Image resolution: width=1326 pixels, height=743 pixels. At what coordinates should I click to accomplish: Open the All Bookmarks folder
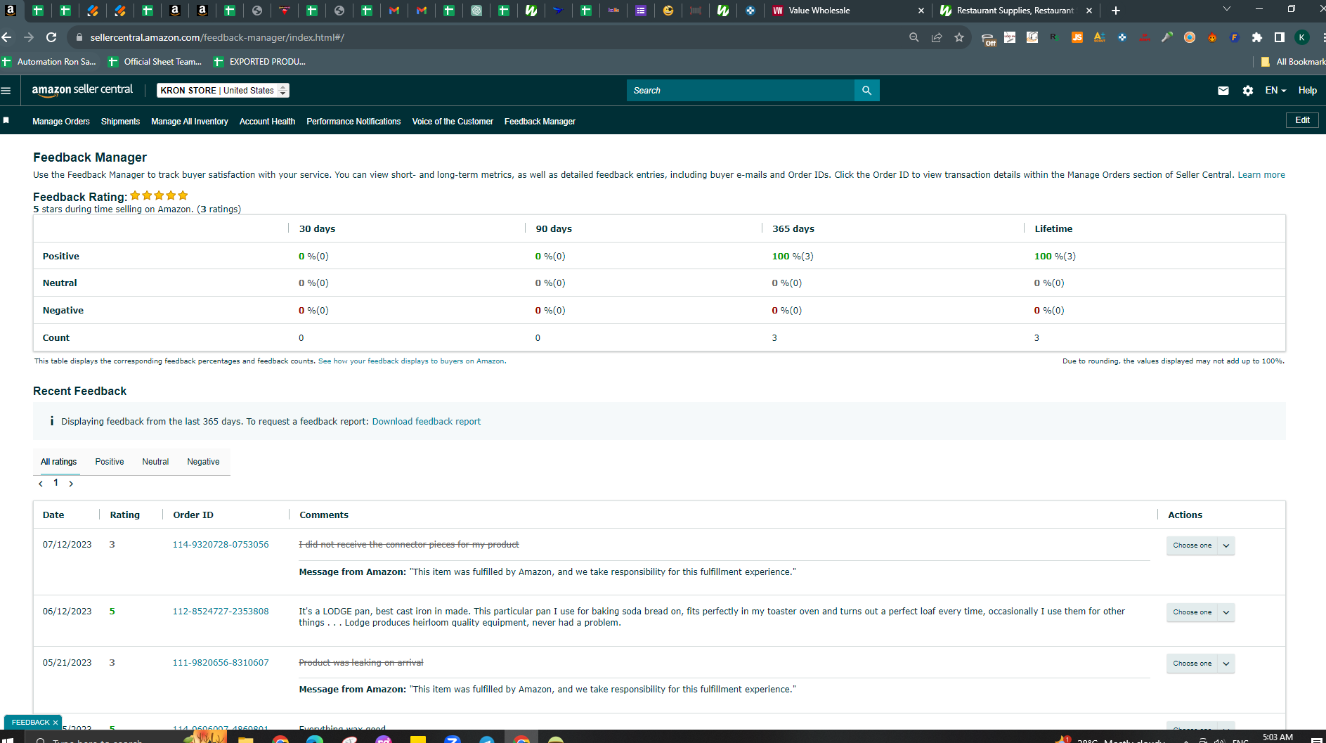1292,62
